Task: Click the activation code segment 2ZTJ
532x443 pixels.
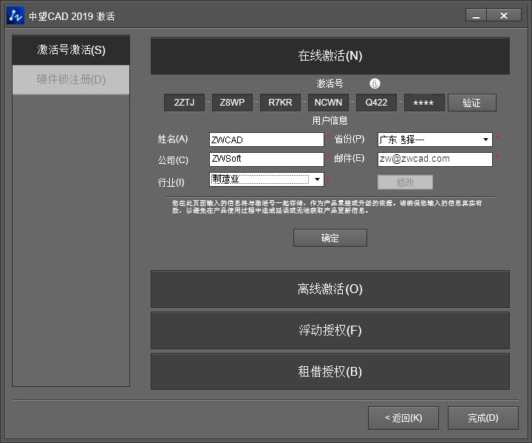Action: (184, 103)
